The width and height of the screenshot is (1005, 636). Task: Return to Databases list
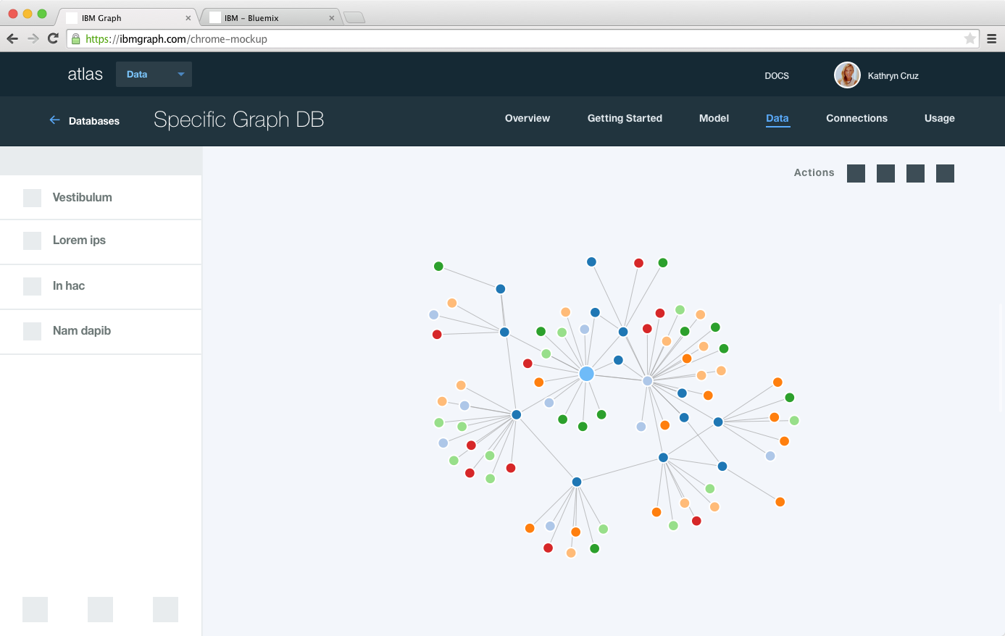94,121
